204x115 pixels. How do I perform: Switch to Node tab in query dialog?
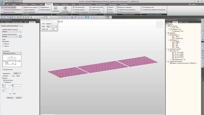pos(43,24)
